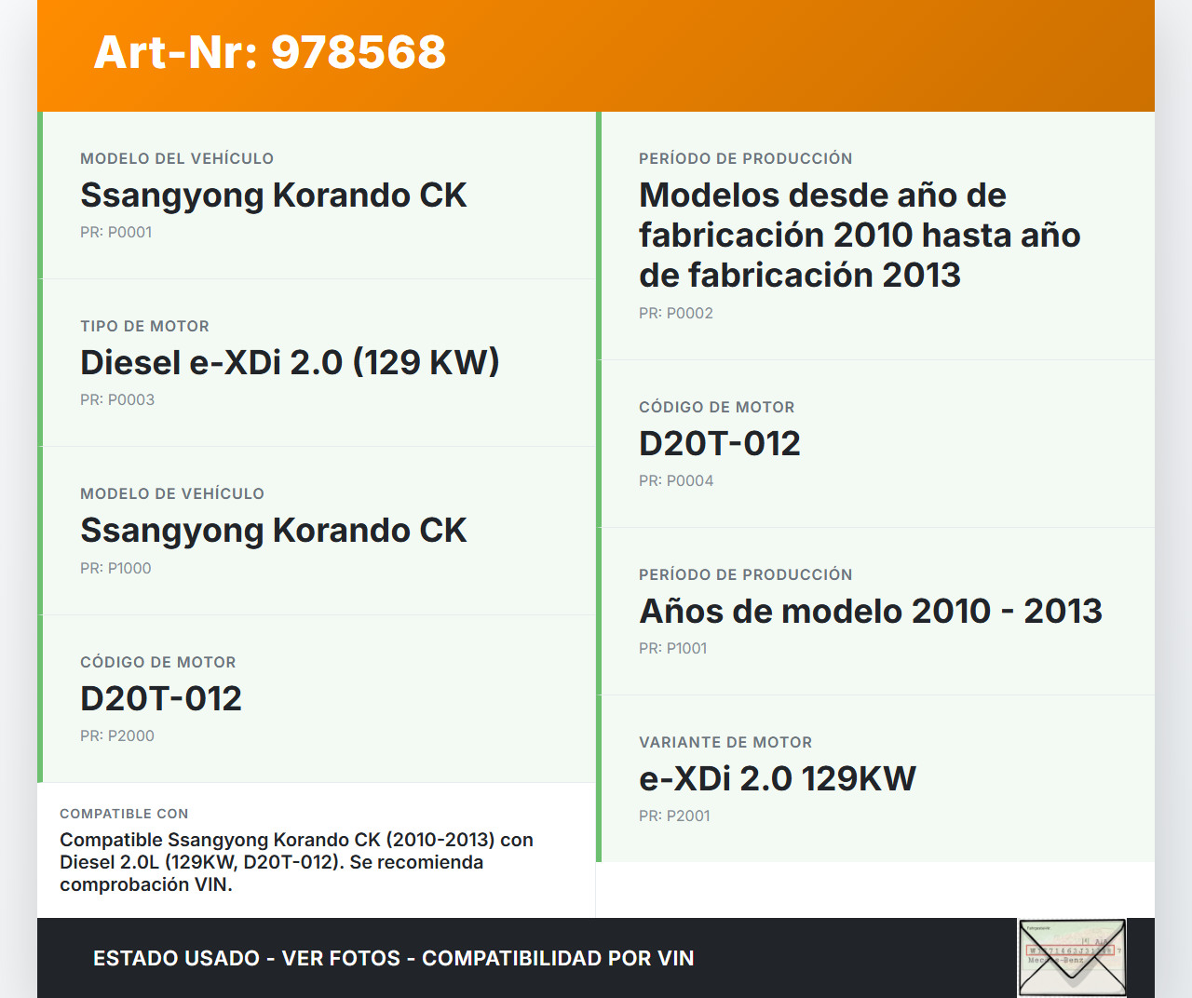Select the production period 2010-2013 description
1192x998 pixels.
859,235
